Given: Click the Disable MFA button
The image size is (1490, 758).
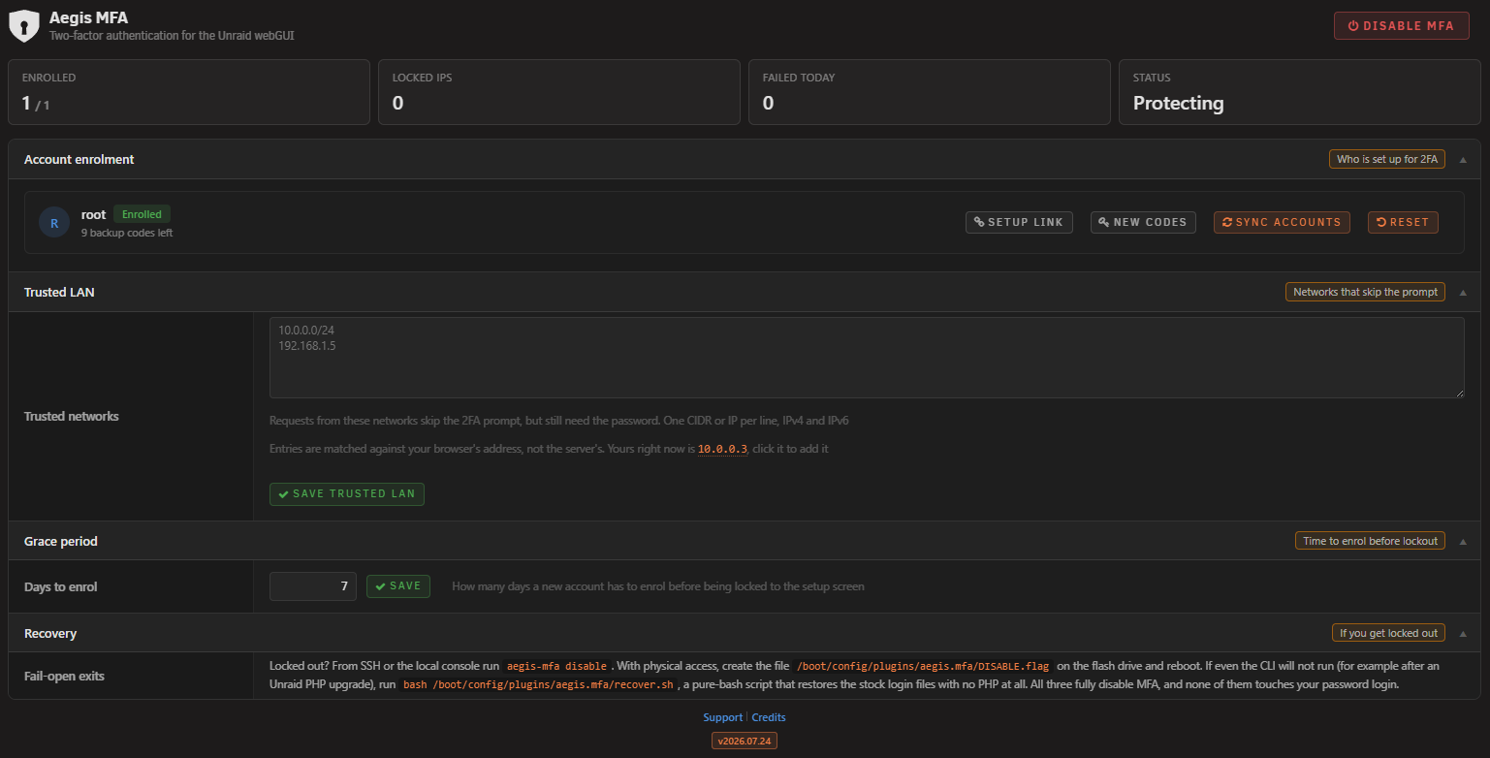Looking at the screenshot, I should [1401, 25].
